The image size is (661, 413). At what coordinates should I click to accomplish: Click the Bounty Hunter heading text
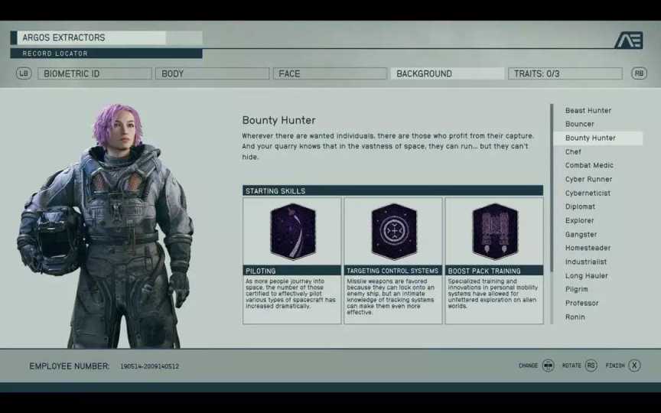[278, 120]
